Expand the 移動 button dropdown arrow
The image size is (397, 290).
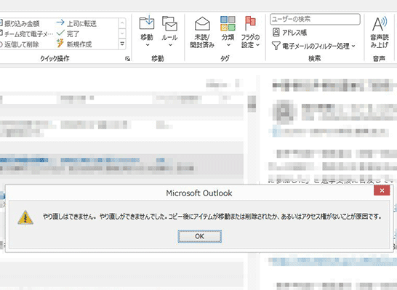pos(147,45)
